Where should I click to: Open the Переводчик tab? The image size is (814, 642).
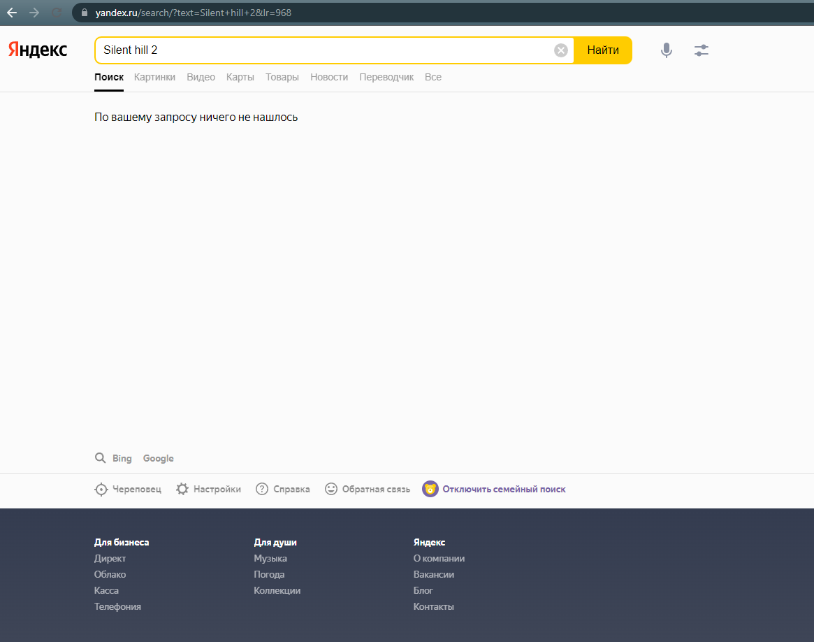click(x=387, y=77)
